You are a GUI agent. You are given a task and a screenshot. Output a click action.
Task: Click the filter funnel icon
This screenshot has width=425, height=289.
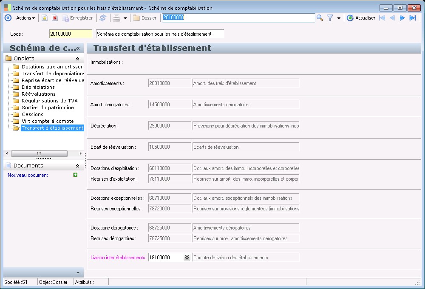point(330,18)
